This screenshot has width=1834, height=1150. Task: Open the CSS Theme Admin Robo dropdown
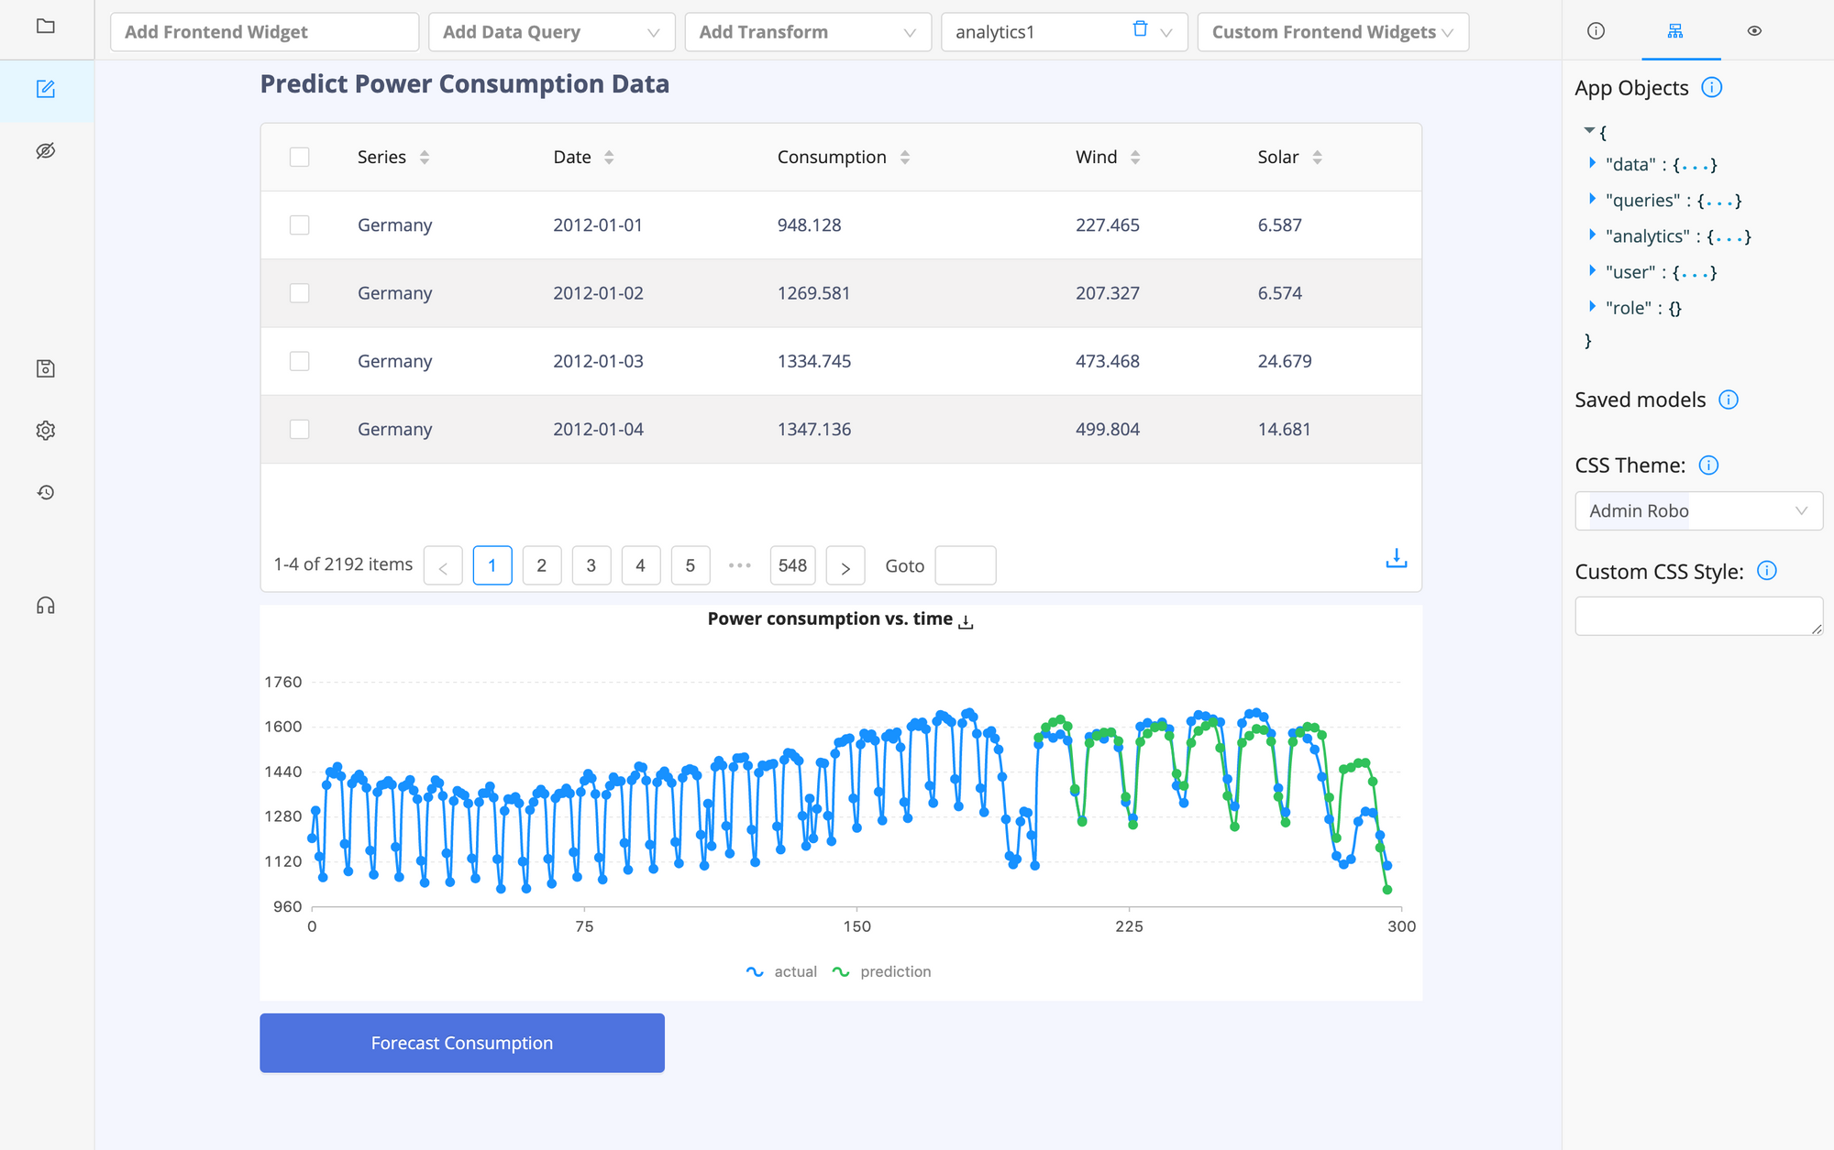point(1697,510)
